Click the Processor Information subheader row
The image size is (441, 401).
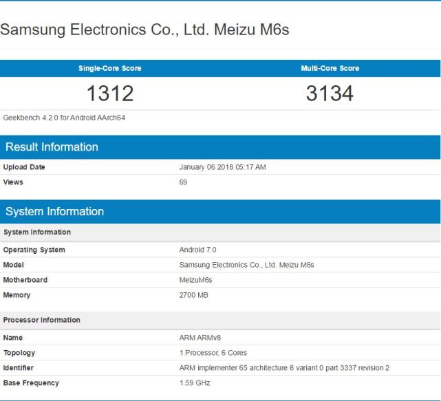220,321
